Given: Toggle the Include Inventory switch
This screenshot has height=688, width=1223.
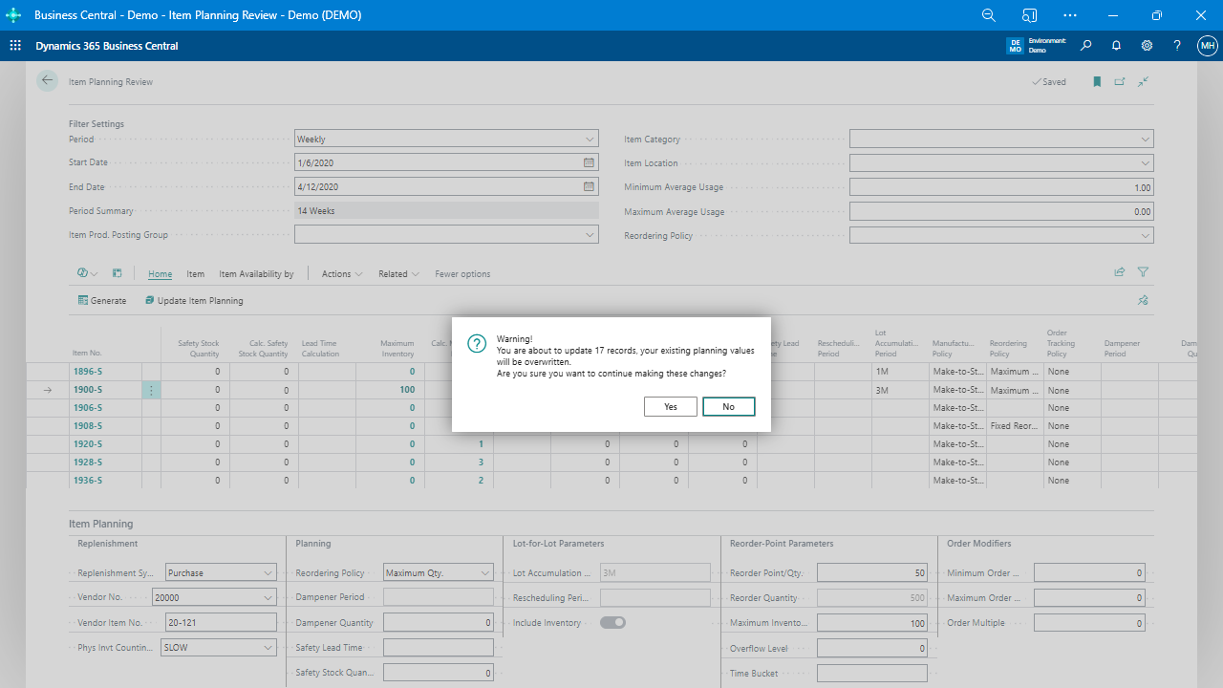Looking at the screenshot, I should coord(612,623).
